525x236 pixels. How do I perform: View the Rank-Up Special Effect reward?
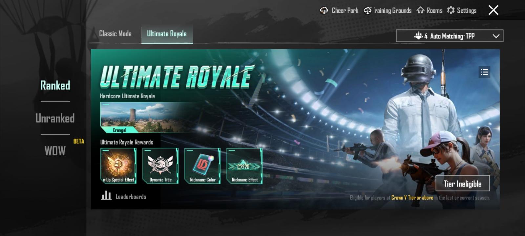tap(118, 166)
